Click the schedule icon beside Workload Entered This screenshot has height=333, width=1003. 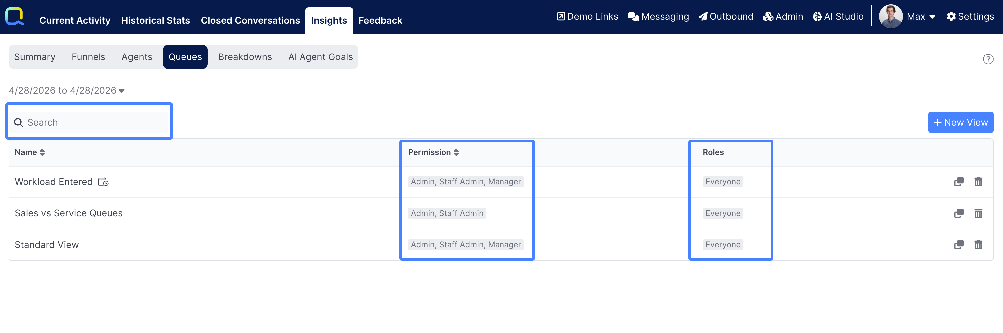(x=103, y=182)
